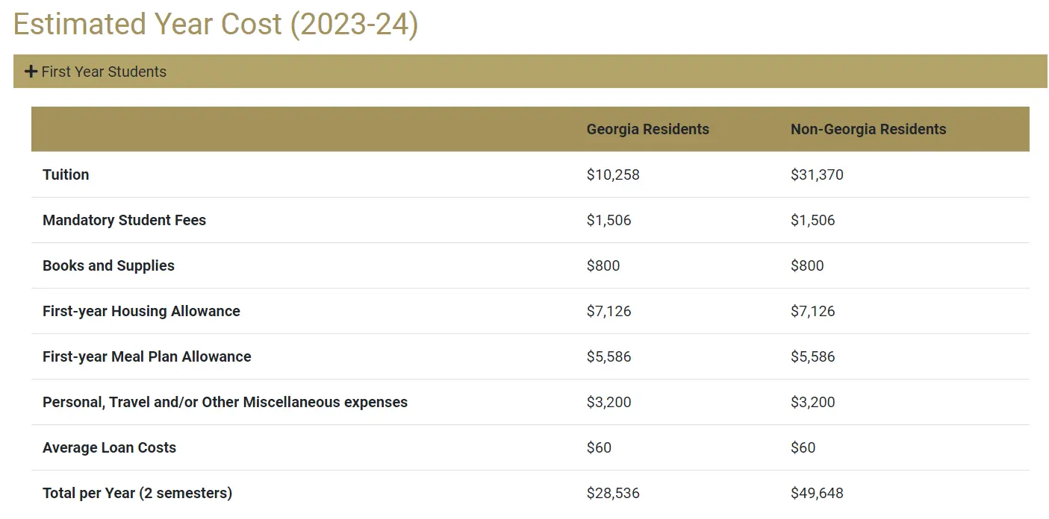This screenshot has width=1049, height=519.
Task: Click the $800 Georgia books and supplies value
Action: pos(603,265)
